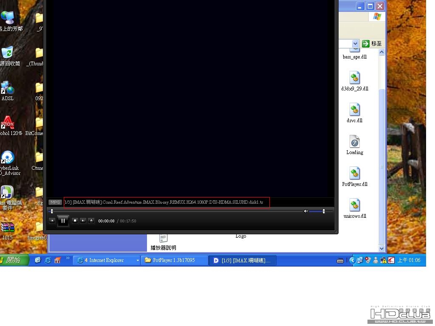The height and width of the screenshot is (326, 435).
Task: Switch to [1/3] [IMAX.珊瑚礁] taskbar button
Action: pyautogui.click(x=242, y=260)
